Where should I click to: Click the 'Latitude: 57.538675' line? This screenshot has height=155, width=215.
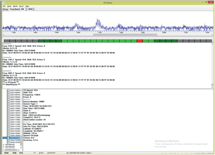tap(33, 129)
